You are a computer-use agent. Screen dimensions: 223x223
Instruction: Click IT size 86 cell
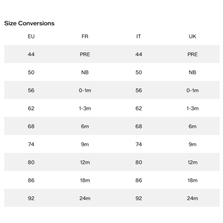(x=138, y=180)
